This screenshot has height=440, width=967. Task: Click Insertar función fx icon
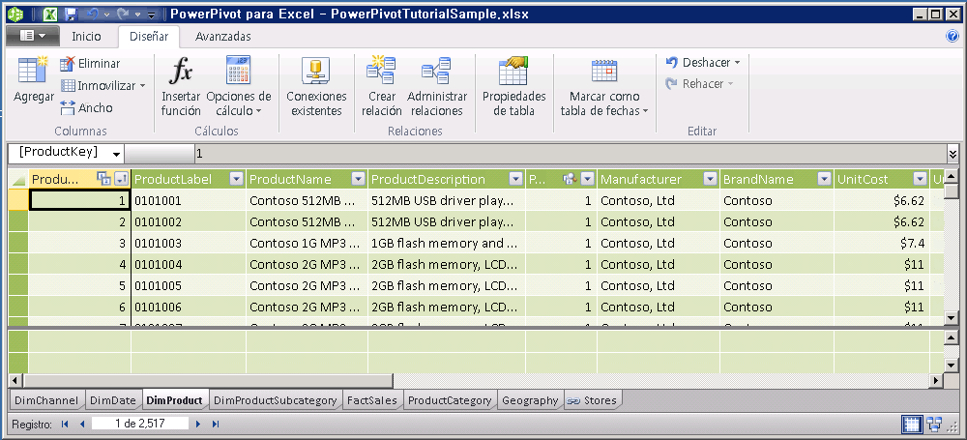tap(181, 72)
